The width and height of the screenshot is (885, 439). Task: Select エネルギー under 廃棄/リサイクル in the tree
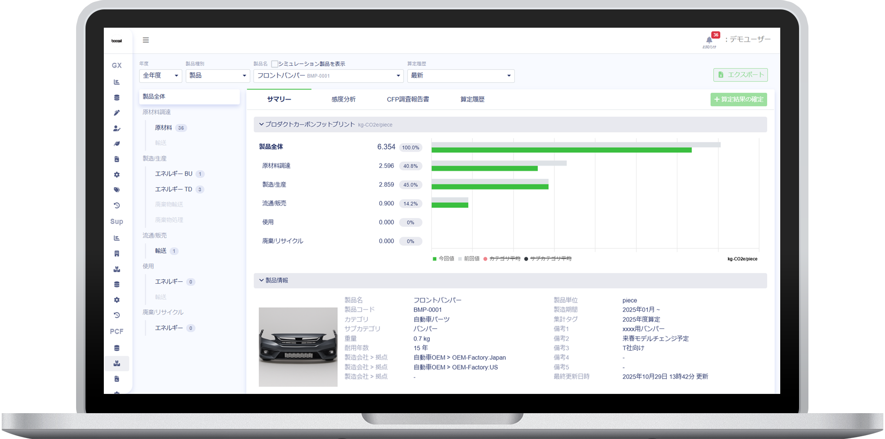tap(174, 328)
